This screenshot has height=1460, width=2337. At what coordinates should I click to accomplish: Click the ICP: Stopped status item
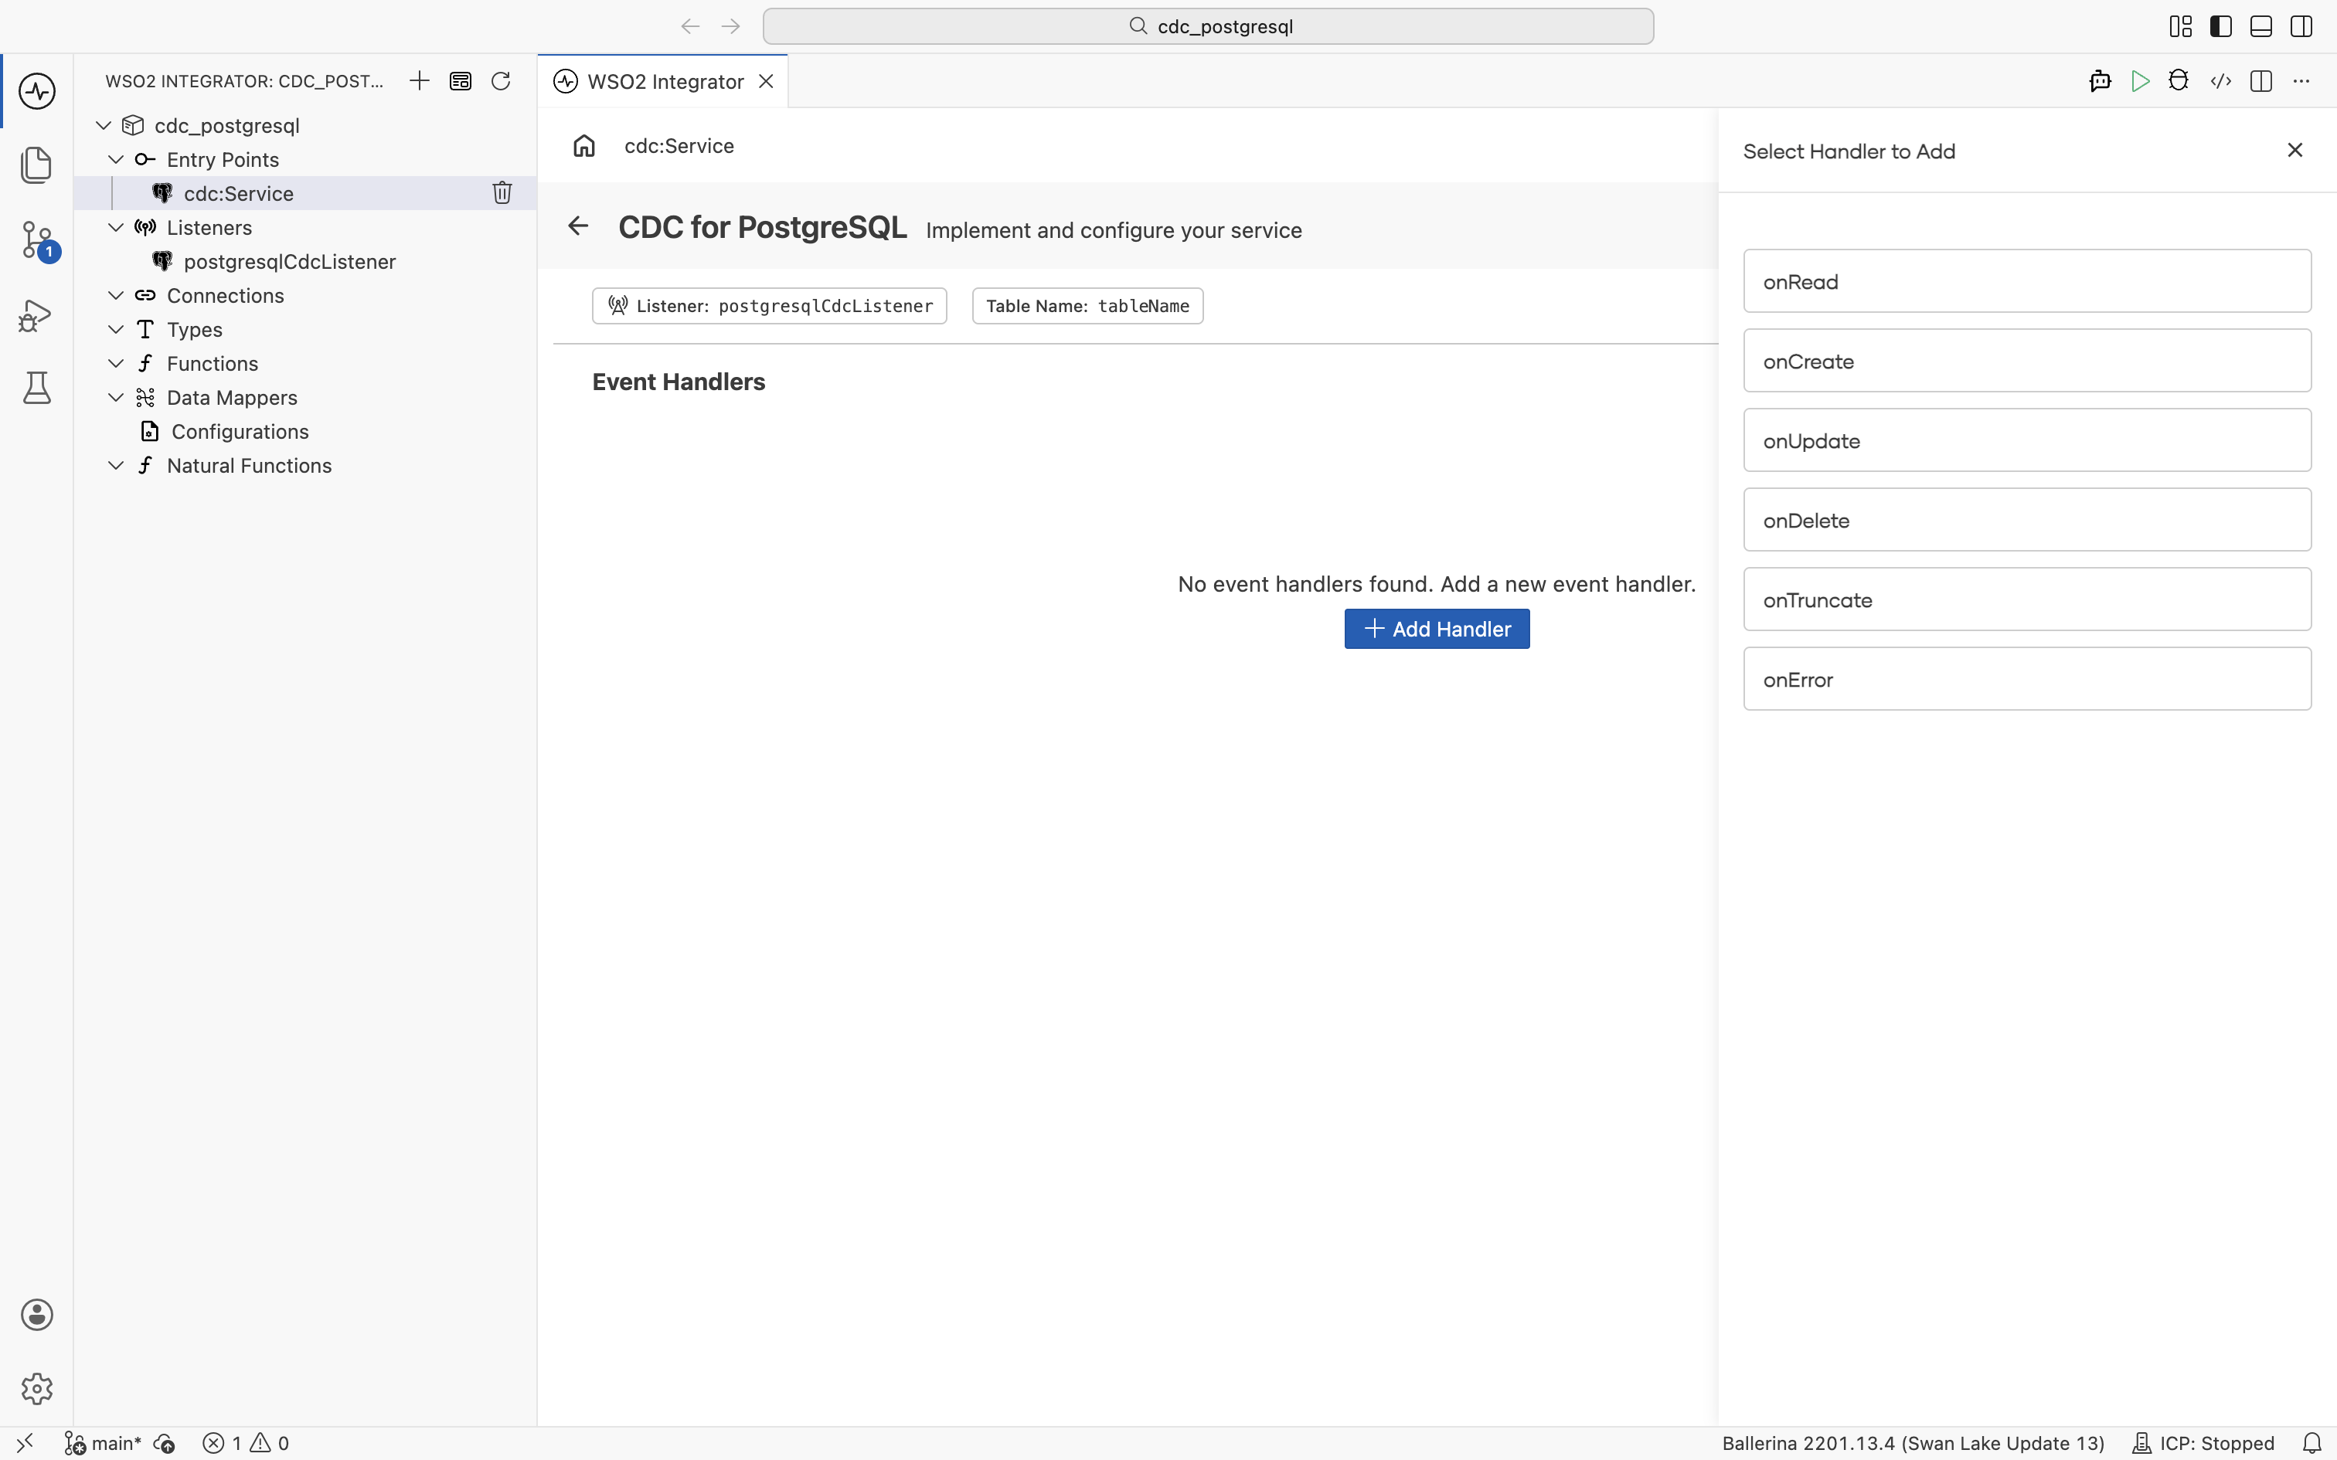point(2204,1443)
